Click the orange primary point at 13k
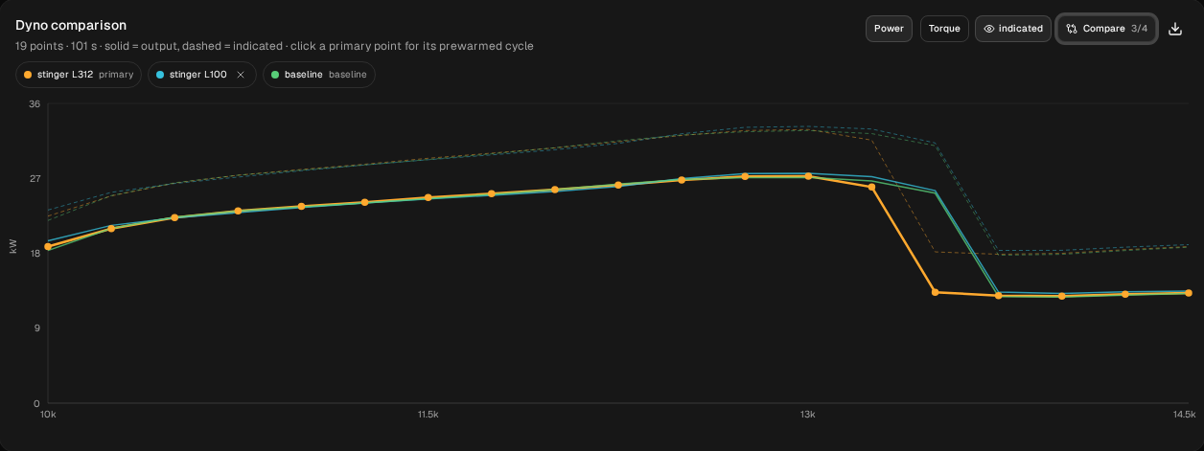Image resolution: width=1204 pixels, height=451 pixels. pos(808,176)
